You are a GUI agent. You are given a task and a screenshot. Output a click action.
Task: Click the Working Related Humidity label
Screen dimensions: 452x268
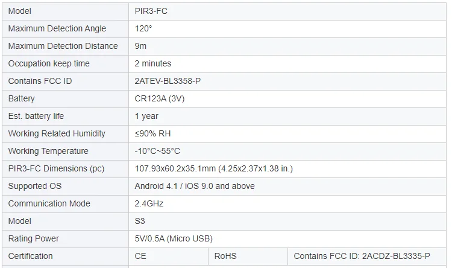click(x=57, y=133)
